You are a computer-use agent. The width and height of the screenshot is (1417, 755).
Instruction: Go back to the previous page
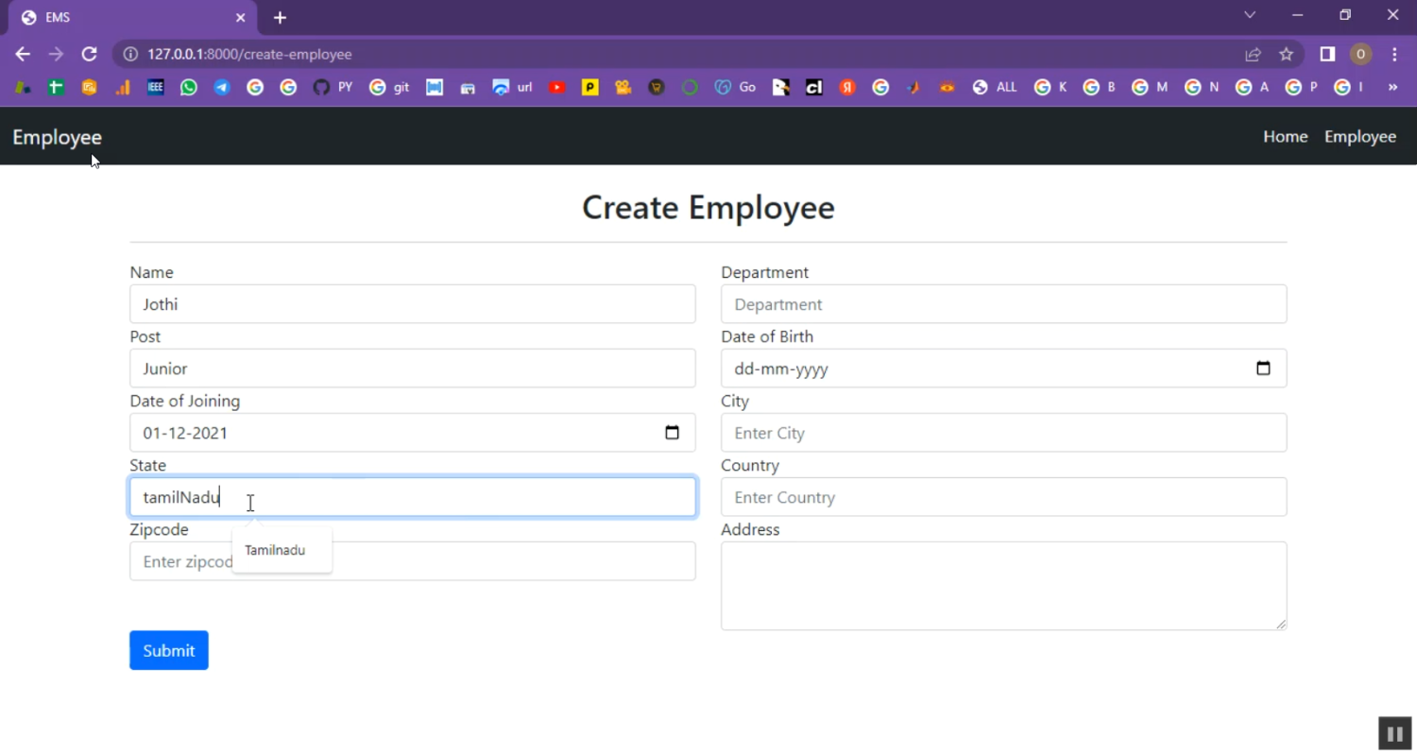[23, 54]
